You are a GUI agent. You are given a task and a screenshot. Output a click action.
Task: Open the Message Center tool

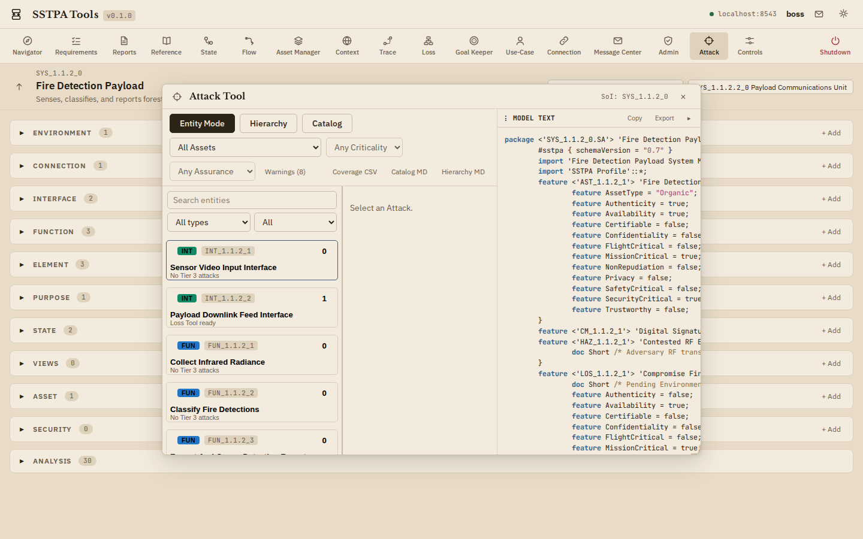coord(617,46)
